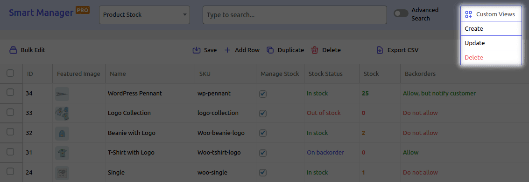Focus the Type to search field
Viewport: 529px width, 182px height.
[295, 15]
